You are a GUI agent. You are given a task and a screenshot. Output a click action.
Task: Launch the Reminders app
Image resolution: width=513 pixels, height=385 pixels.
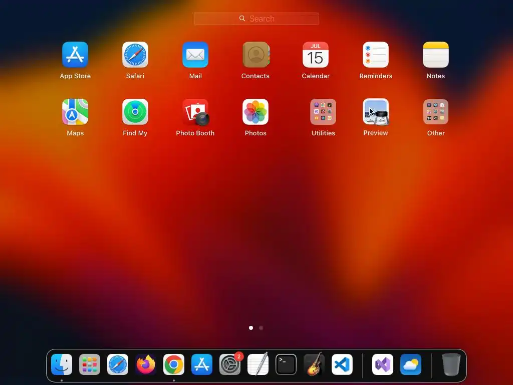(x=376, y=55)
